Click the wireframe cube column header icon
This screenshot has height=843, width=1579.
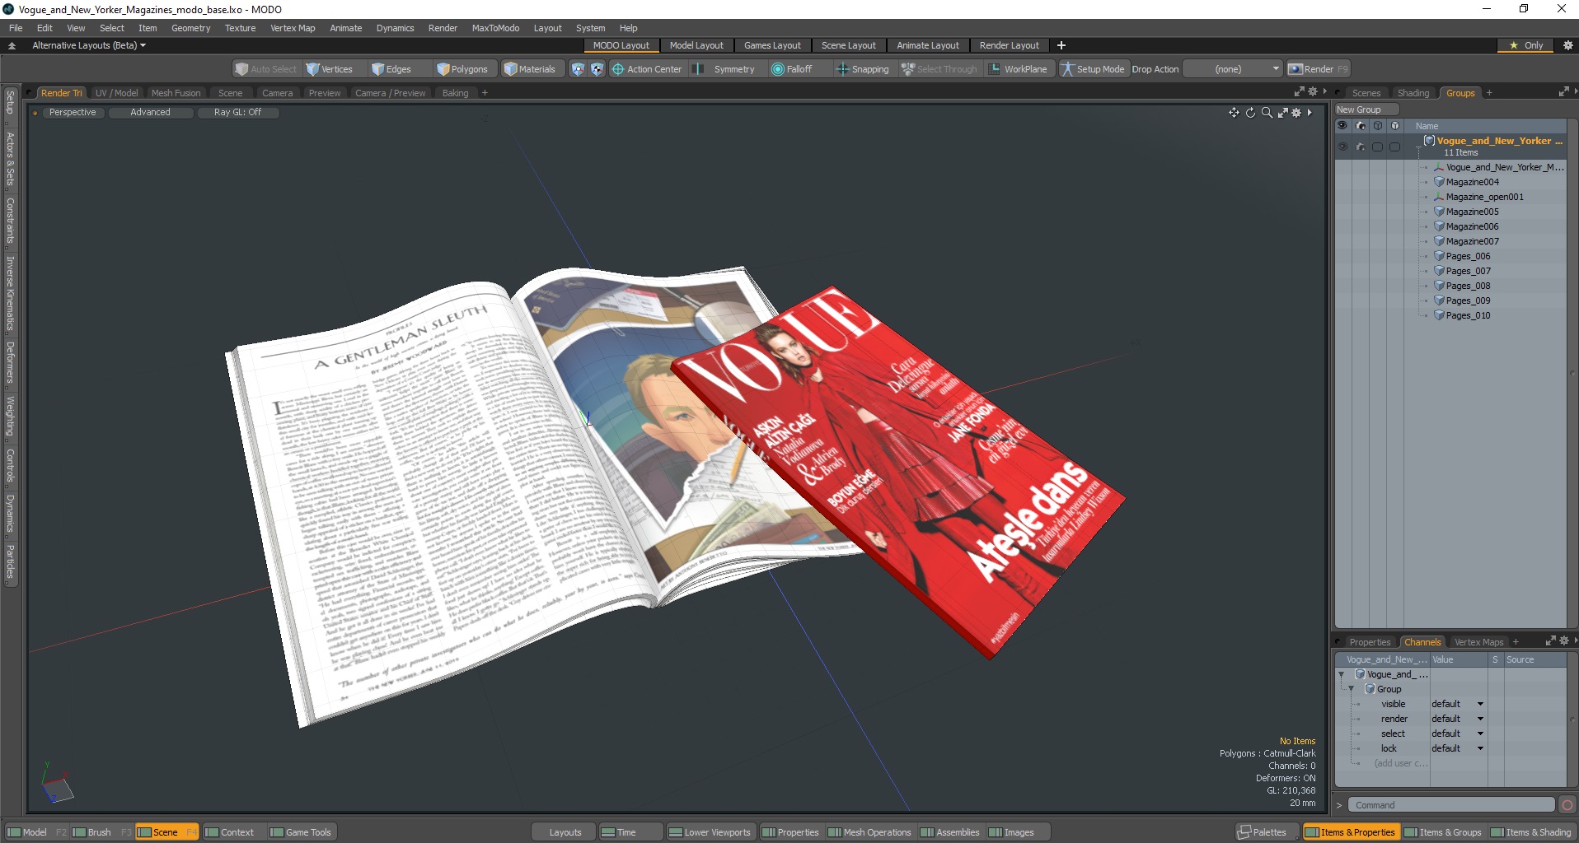(x=1378, y=126)
